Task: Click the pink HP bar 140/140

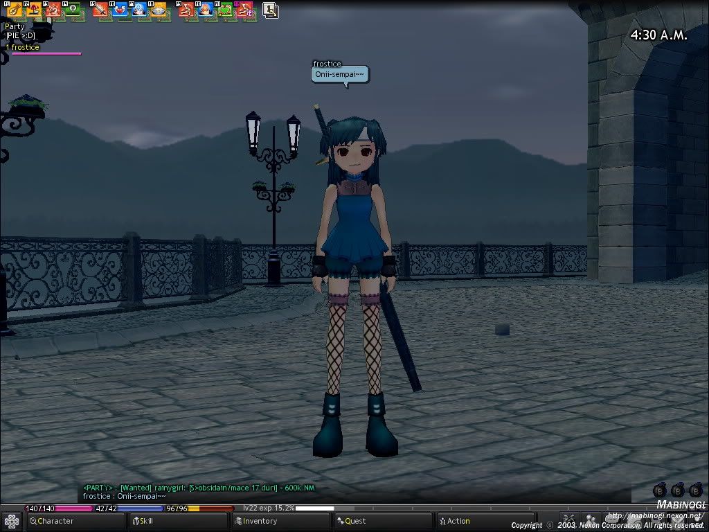Action: point(59,508)
